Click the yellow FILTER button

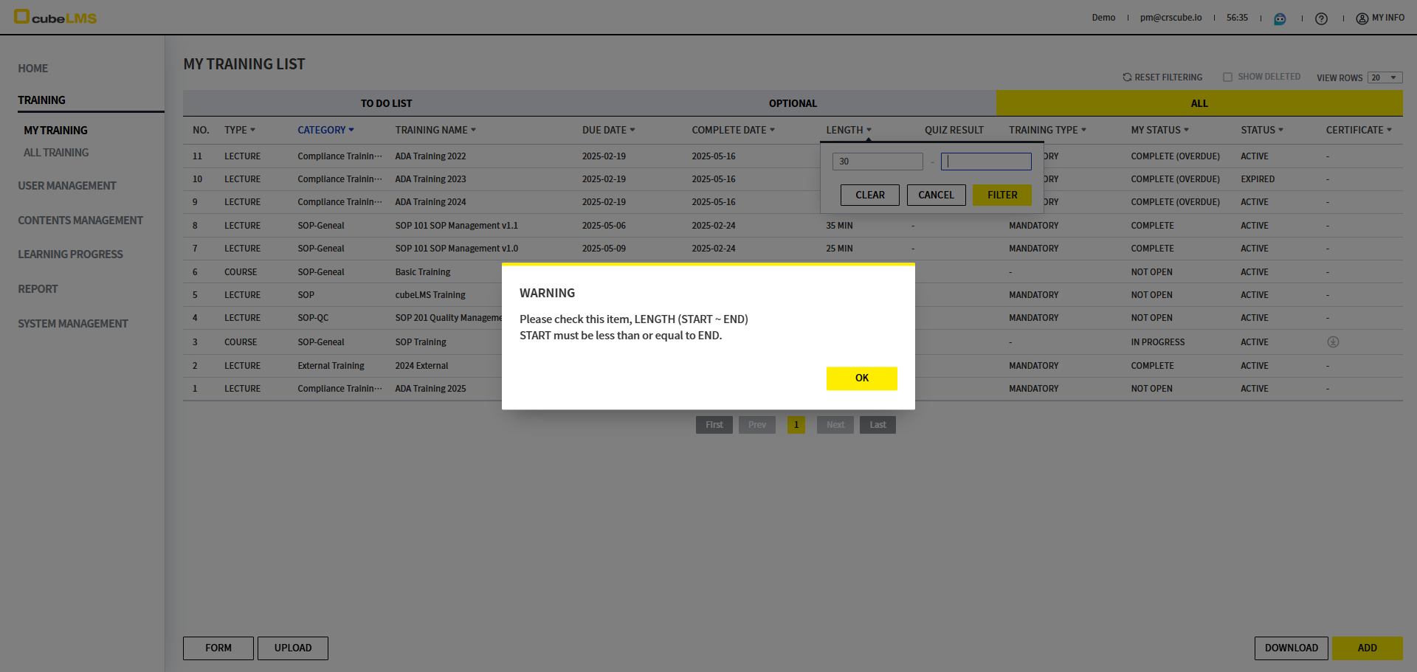[1001, 195]
